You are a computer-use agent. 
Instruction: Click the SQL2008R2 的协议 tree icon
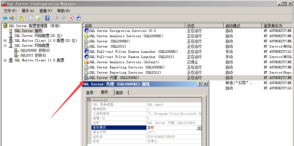[17, 50]
